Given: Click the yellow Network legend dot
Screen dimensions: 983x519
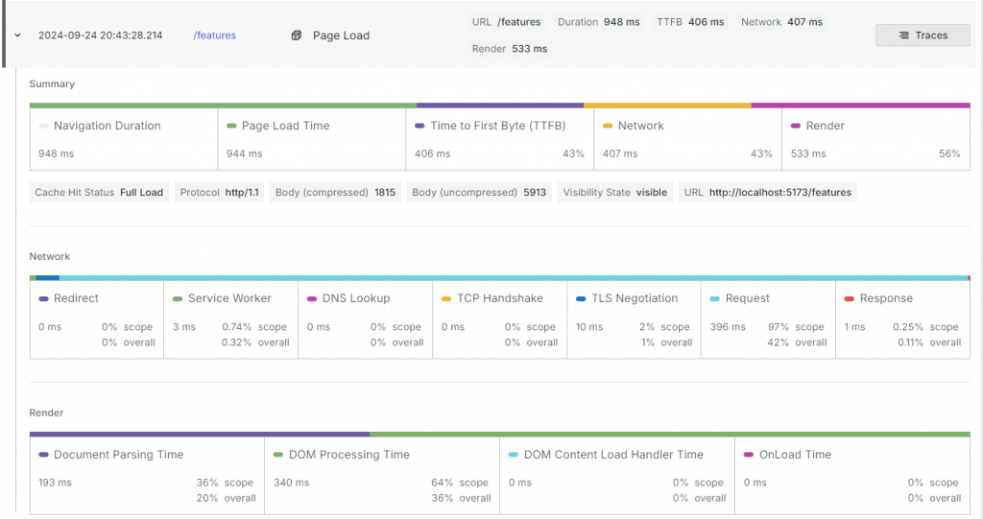Looking at the screenshot, I should (x=608, y=126).
